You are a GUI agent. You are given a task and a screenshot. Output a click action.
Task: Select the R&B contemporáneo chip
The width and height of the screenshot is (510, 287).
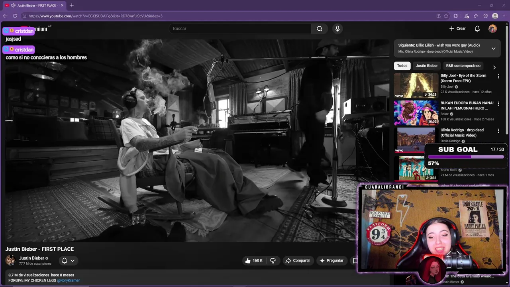463,66
